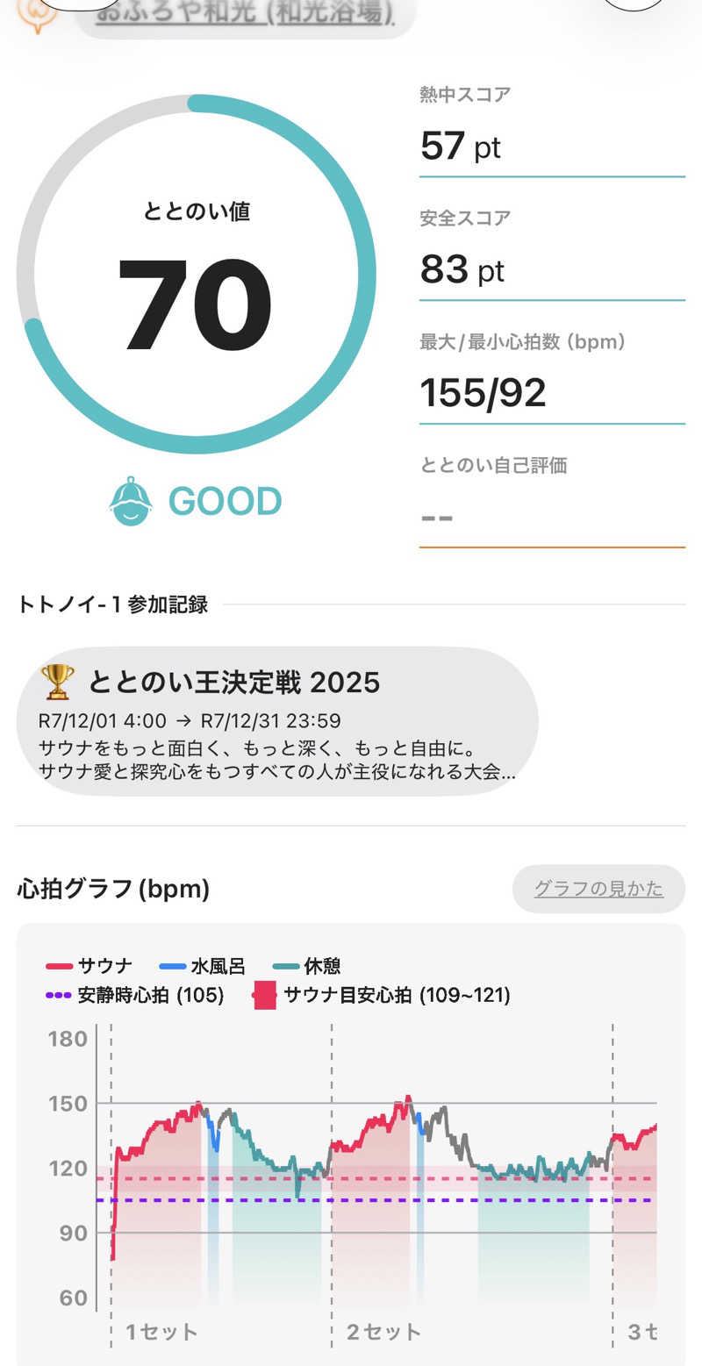The width and height of the screenshot is (702, 1366).
Task: Tap the purple dotted 安静時心拍 (105) legend
Action: [x=135, y=995]
